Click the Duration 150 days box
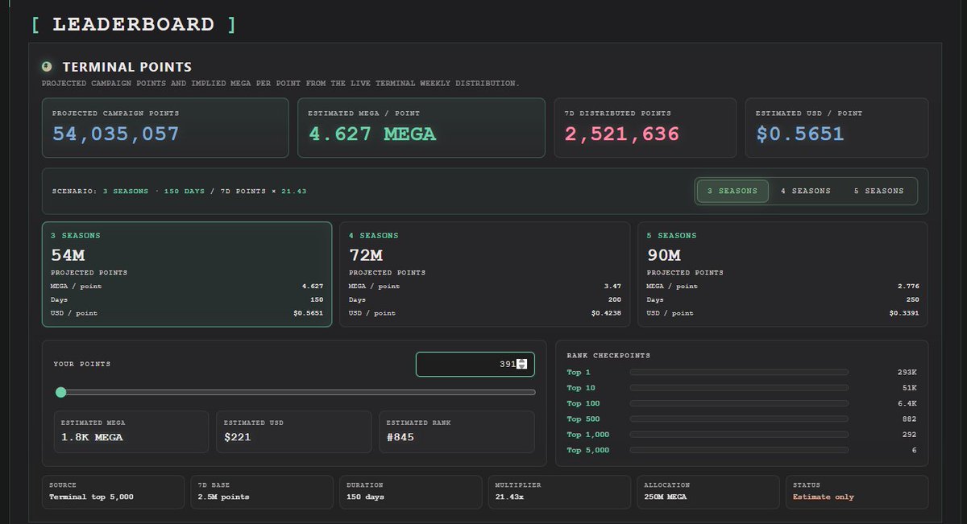The image size is (967, 524). tap(410, 492)
